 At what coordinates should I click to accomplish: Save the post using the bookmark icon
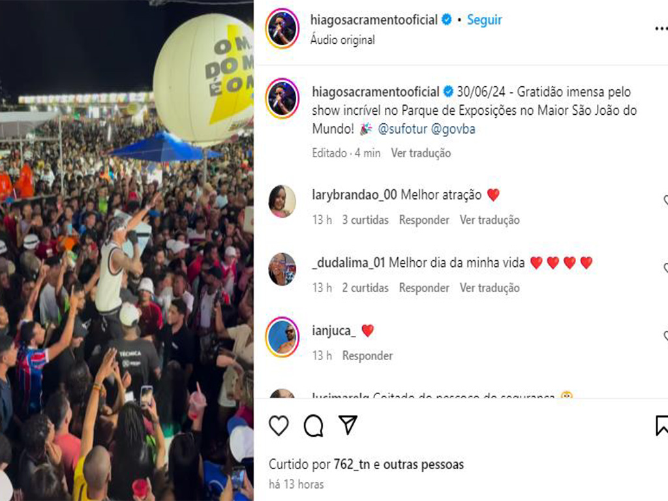coord(661,425)
